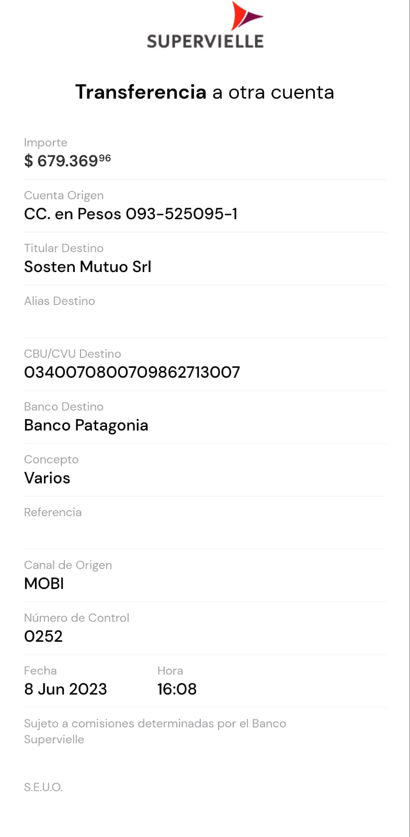
Task: Click the 'Número de Control' label
Action: (76, 618)
